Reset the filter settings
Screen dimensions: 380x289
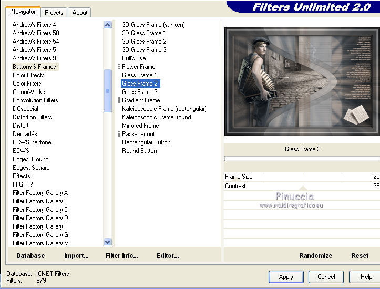click(x=360, y=256)
